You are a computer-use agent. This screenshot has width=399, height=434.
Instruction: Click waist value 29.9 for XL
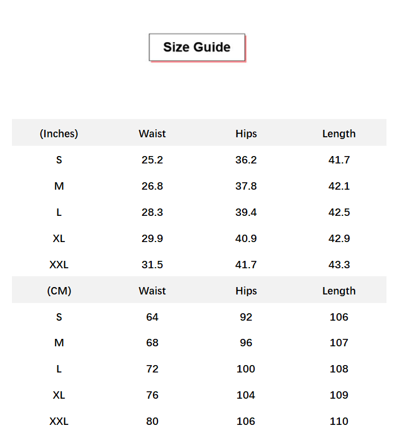click(x=152, y=238)
